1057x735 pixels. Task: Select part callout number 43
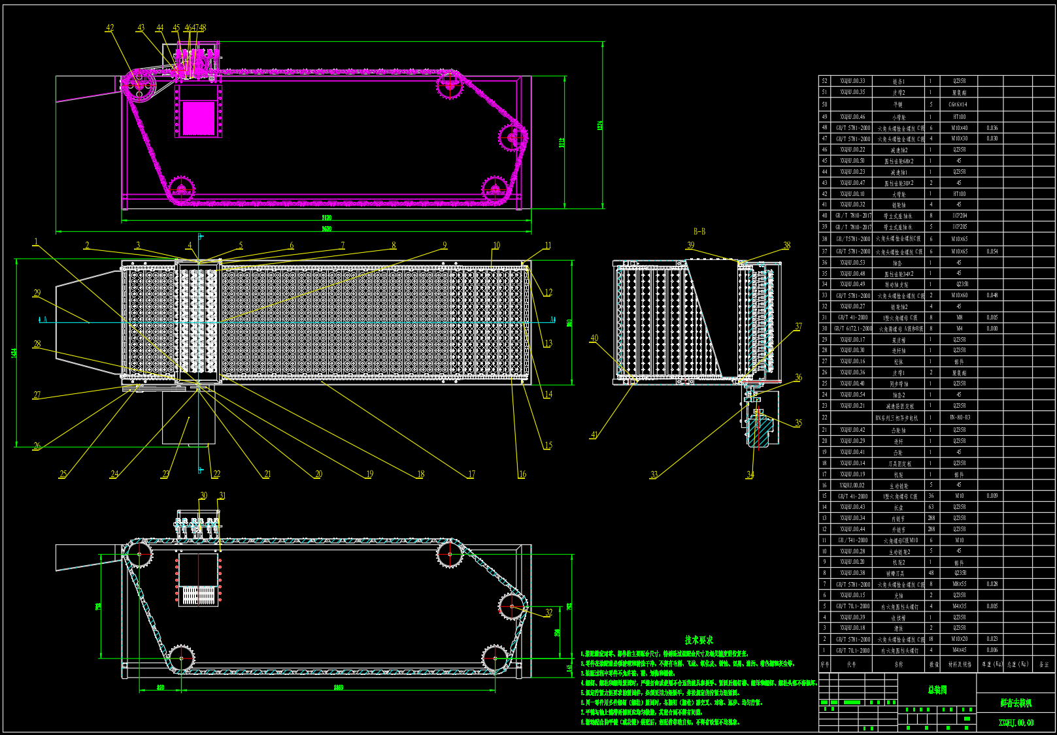pos(141,28)
